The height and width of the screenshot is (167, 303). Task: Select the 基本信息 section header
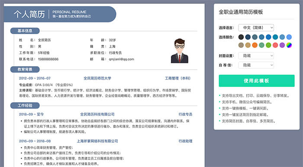click(x=25, y=31)
